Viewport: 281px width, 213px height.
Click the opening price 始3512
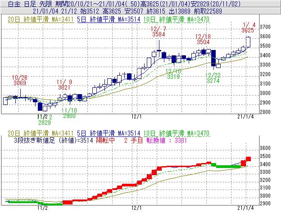pyautogui.click(x=90, y=11)
